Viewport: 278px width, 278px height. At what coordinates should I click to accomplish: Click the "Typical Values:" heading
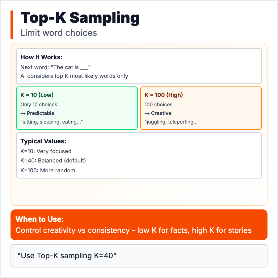click(x=43, y=141)
